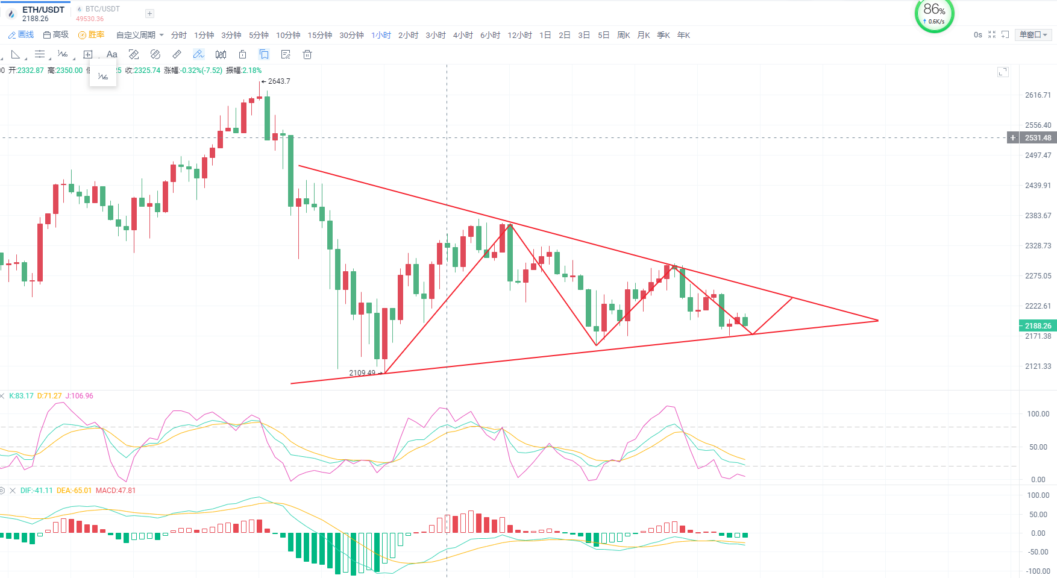
Task: Select the 1小时 timeframe
Action: tap(381, 35)
